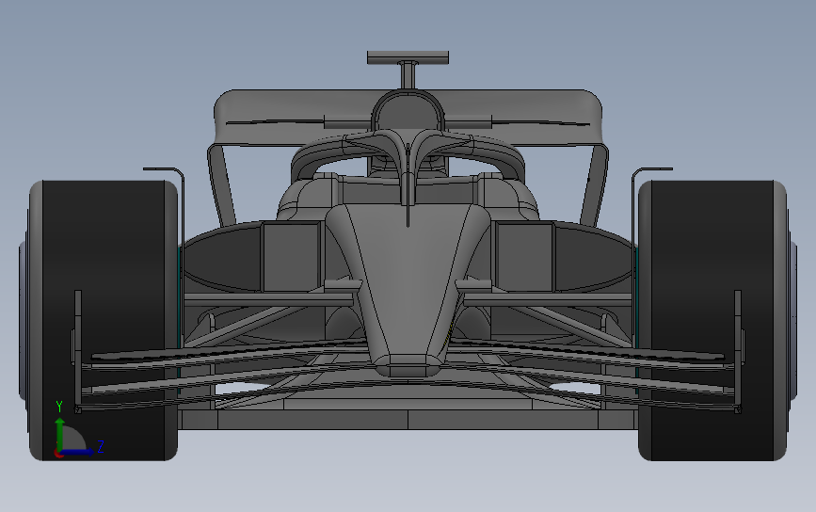This screenshot has height=512, width=816.
Task: Click the red X axis origin of the triad
Action: [x=58, y=454]
